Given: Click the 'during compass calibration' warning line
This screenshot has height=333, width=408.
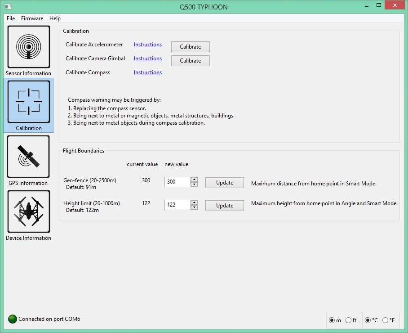Looking at the screenshot, I should pos(136,123).
